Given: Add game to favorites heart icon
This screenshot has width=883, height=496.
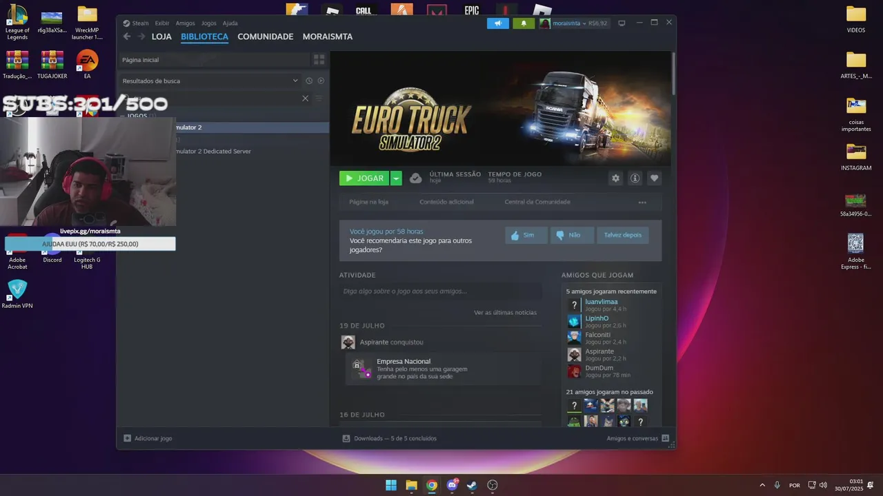Looking at the screenshot, I should coord(655,178).
